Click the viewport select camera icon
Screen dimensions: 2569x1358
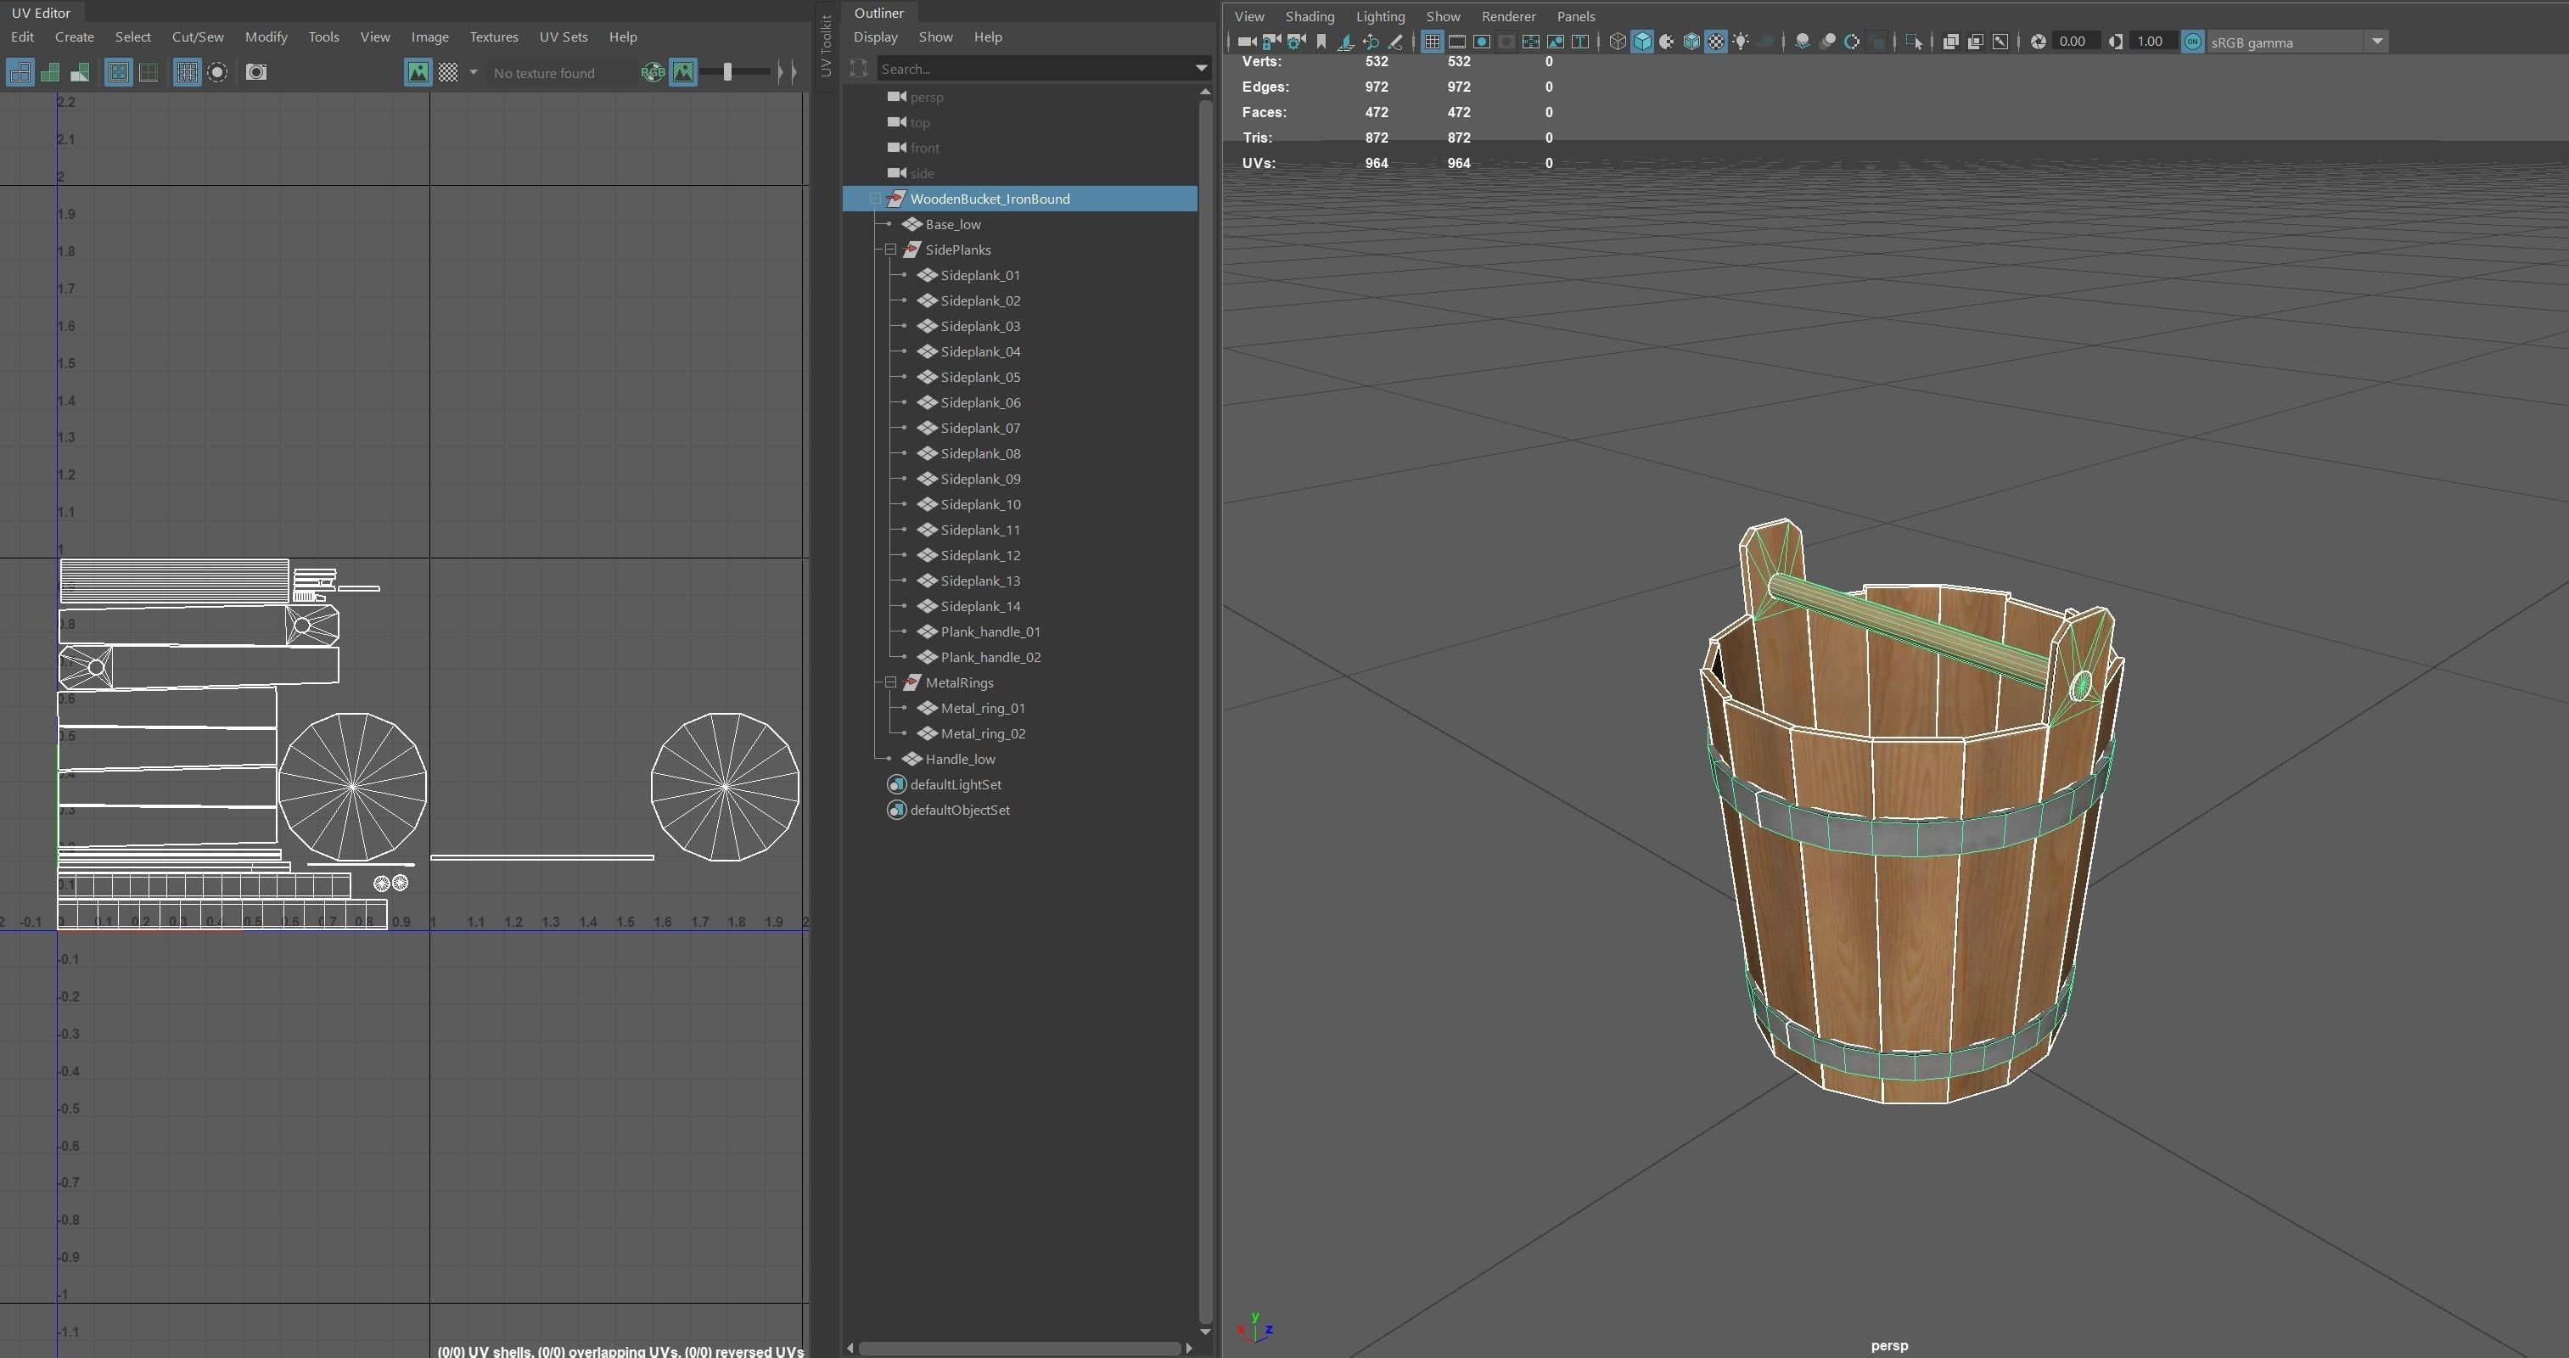click(x=1247, y=42)
